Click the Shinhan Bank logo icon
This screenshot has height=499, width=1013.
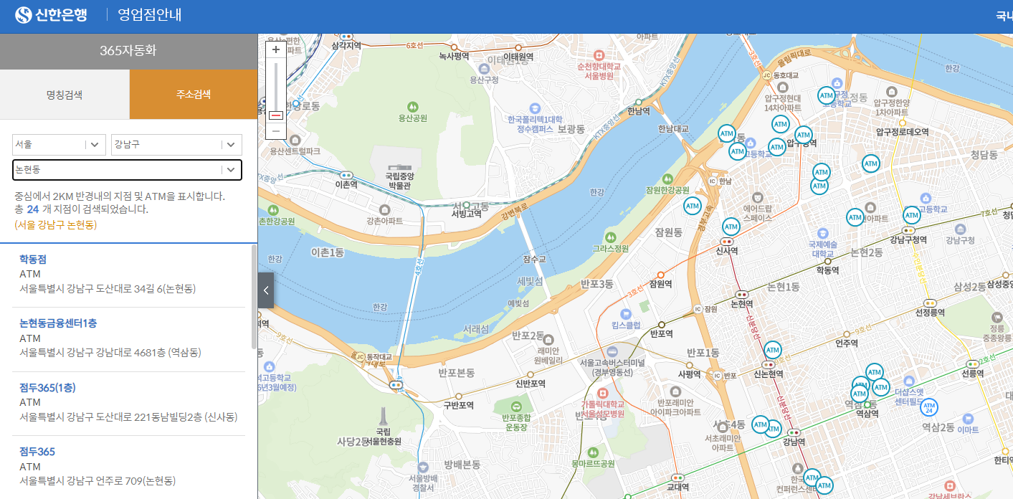[x=22, y=14]
